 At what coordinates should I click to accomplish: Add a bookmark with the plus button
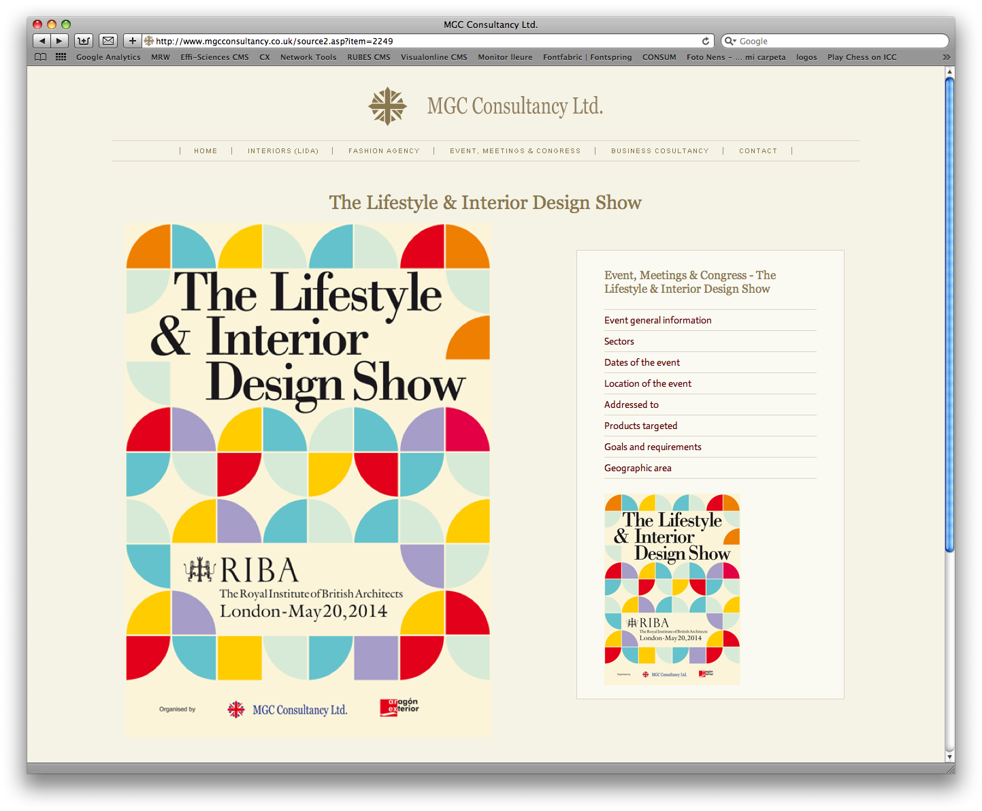[133, 41]
